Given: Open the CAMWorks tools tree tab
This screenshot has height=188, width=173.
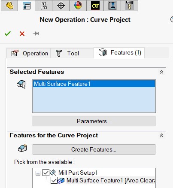Looking at the screenshot, I should pos(130,6).
